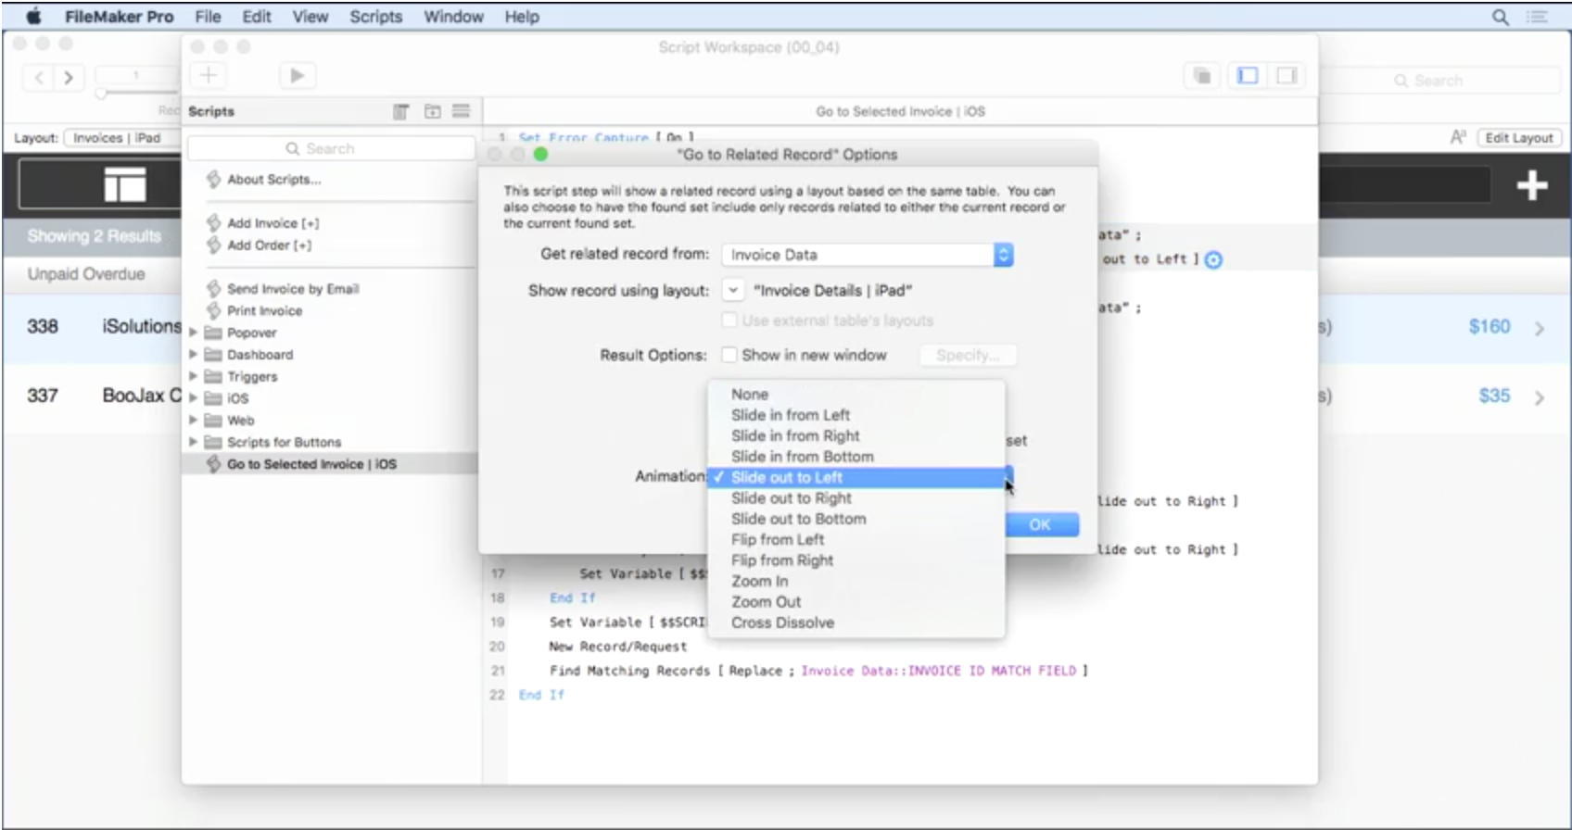Expand the Dashboard folder triangle
1572x830 pixels.
click(x=194, y=355)
